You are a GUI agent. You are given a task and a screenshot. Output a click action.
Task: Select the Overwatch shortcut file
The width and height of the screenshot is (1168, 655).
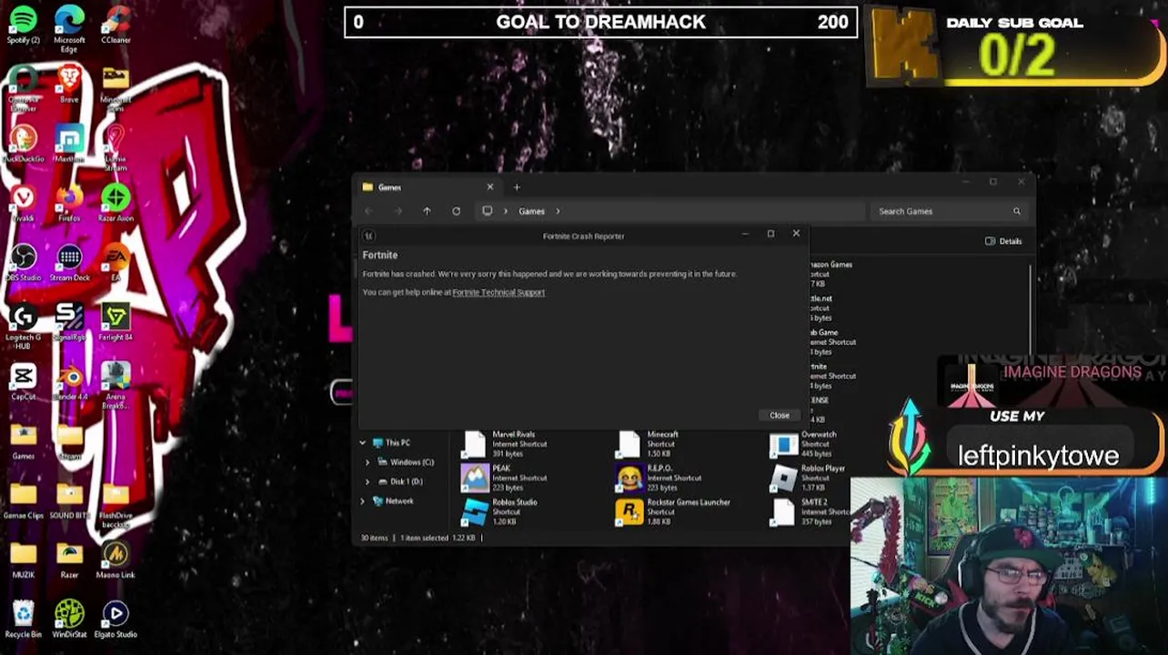pyautogui.click(x=803, y=444)
